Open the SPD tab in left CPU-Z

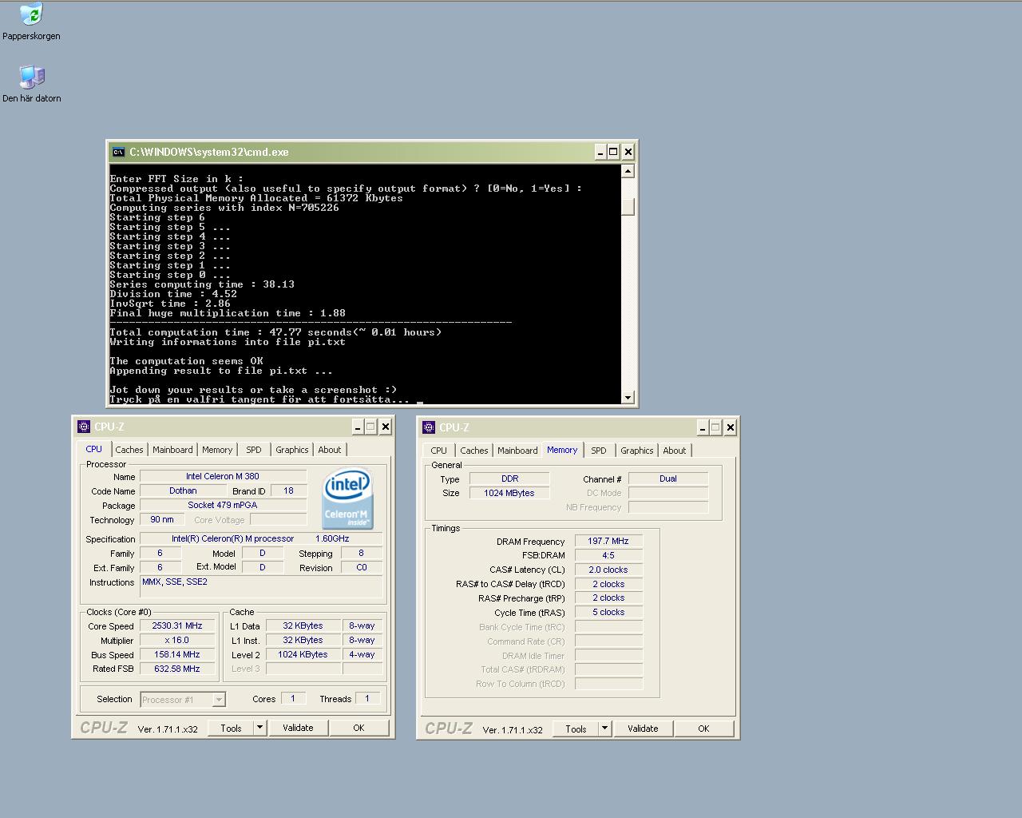pos(254,450)
